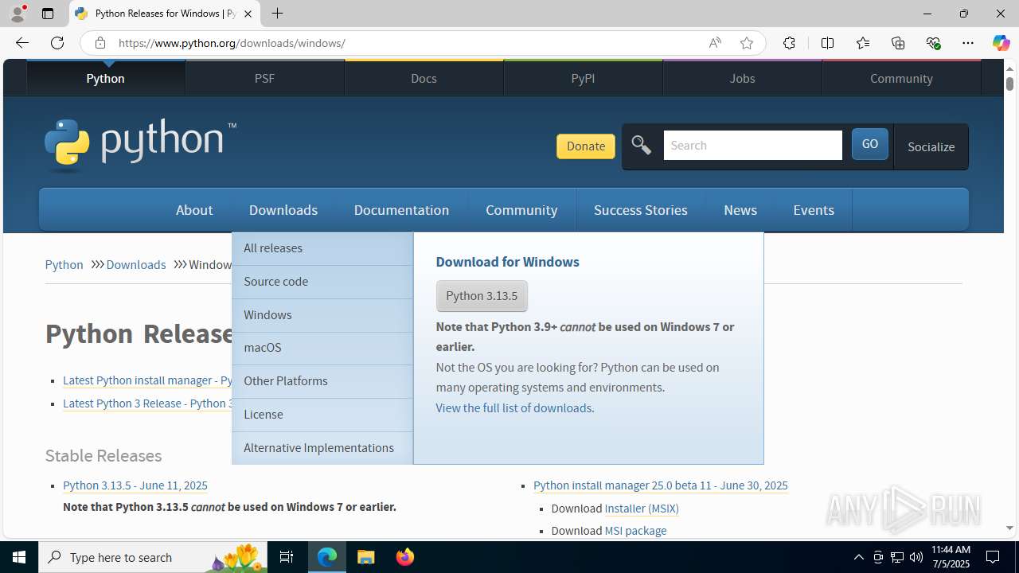Switch to the PSF top tab
The height and width of the screenshot is (573, 1019).
[x=264, y=78]
